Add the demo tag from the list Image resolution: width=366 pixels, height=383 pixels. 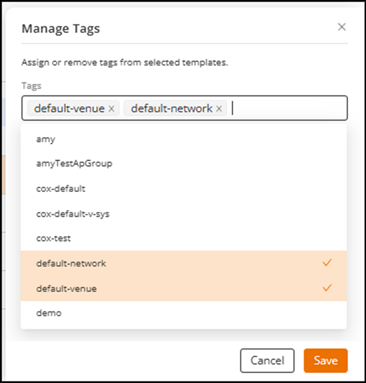[x=49, y=313]
